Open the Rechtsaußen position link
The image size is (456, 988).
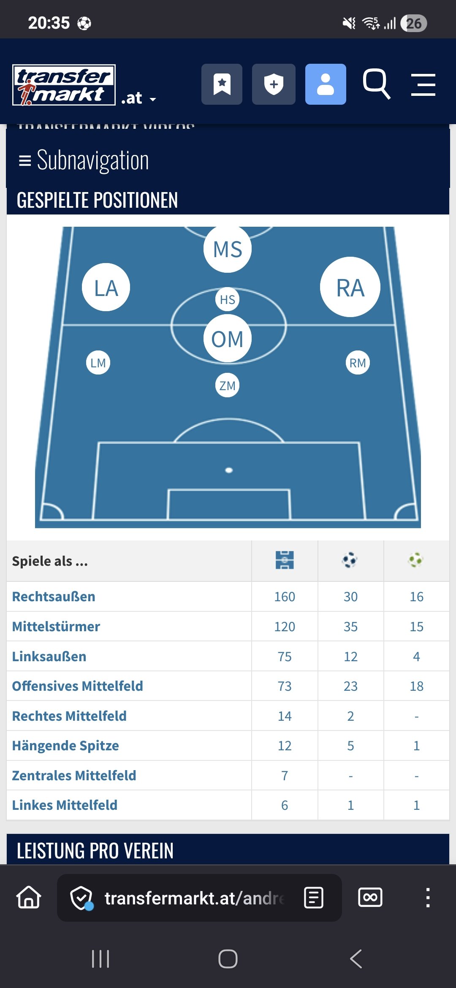point(54,597)
